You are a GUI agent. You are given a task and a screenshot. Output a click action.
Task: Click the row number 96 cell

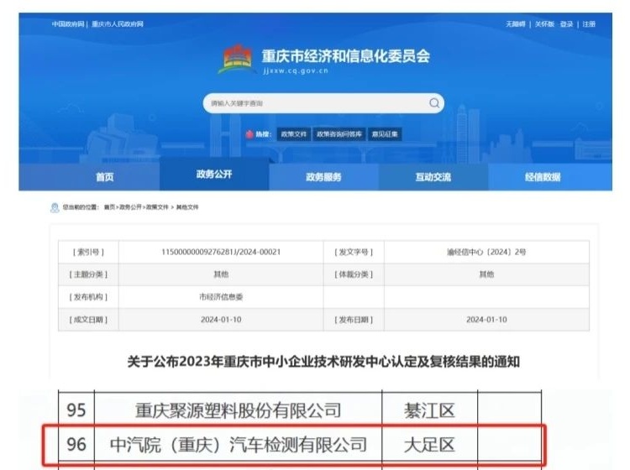tap(76, 445)
